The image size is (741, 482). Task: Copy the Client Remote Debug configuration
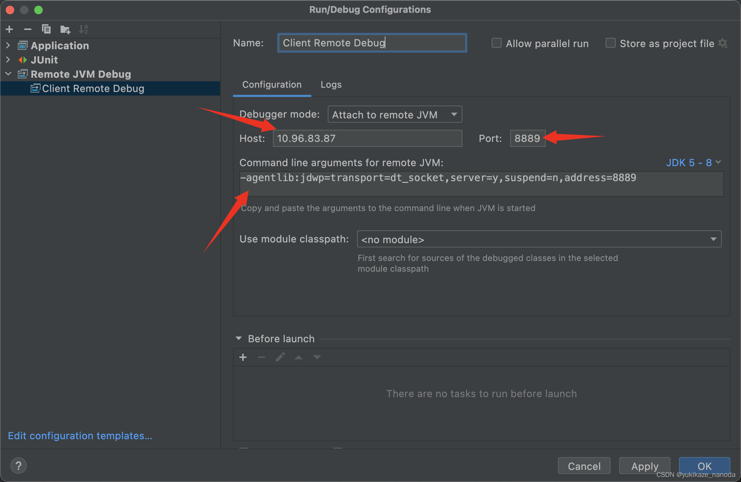[46, 29]
